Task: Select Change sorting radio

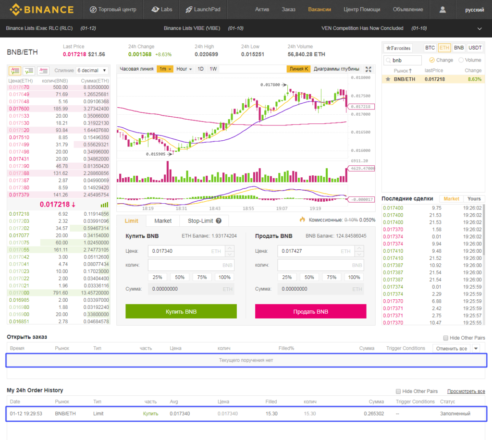Action: (432, 60)
